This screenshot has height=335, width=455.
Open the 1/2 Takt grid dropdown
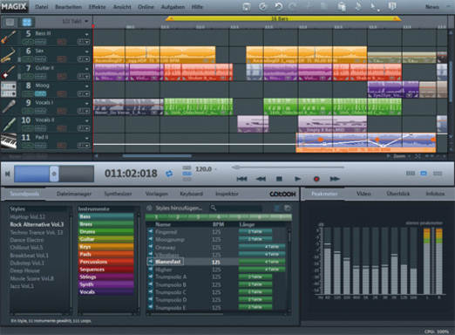pos(75,21)
